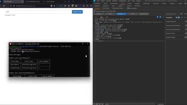Open the WebSockets history sub-tab
This screenshot has height=105, width=187.
117,8
